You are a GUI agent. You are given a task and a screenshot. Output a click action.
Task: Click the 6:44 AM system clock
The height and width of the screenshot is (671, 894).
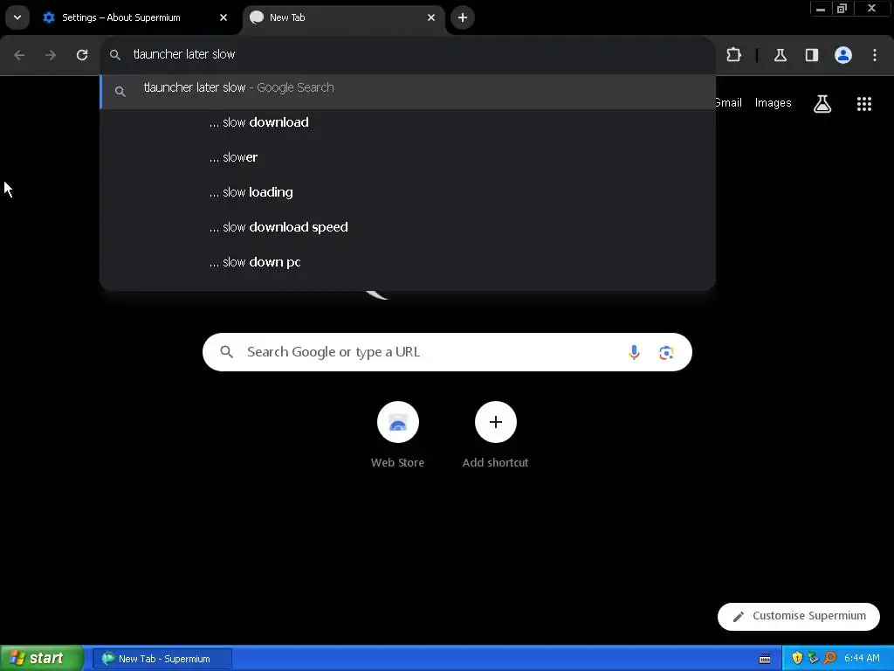[x=862, y=659]
